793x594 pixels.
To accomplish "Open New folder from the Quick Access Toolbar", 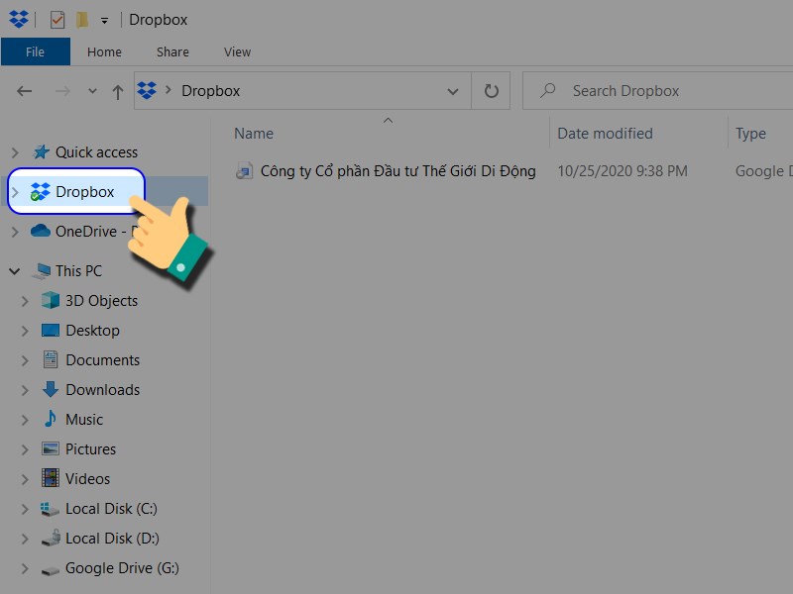I will pos(83,19).
